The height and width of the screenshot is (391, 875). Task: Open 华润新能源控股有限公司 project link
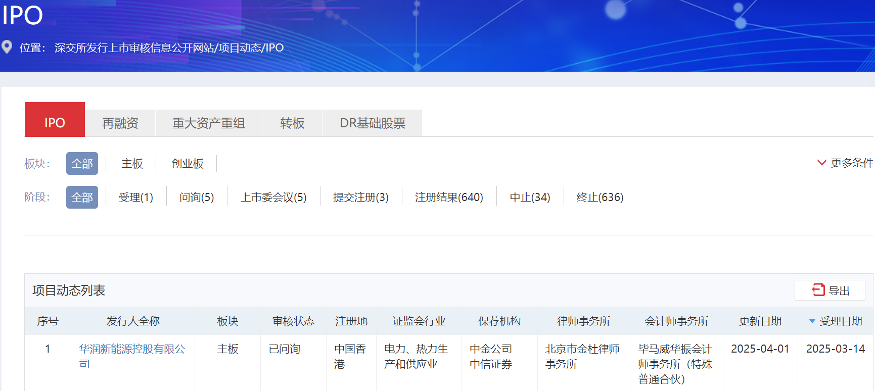click(132, 349)
